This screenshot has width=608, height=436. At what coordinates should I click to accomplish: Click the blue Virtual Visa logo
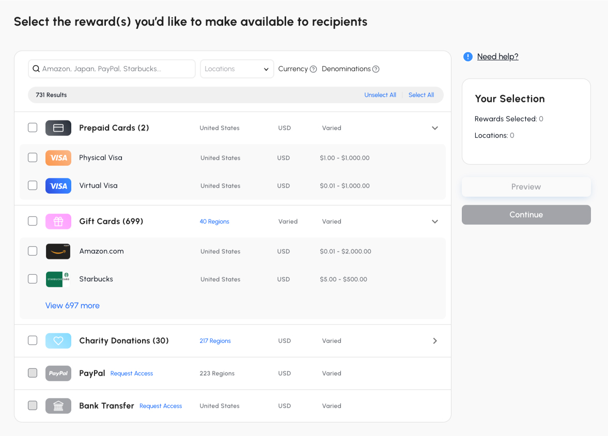coord(58,186)
